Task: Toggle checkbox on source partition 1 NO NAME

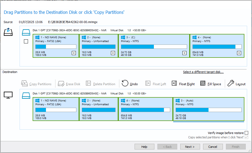Action: click(74, 53)
